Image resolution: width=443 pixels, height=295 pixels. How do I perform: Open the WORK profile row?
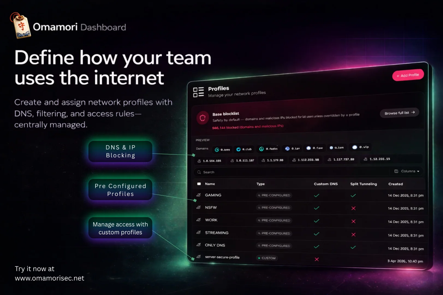point(309,221)
